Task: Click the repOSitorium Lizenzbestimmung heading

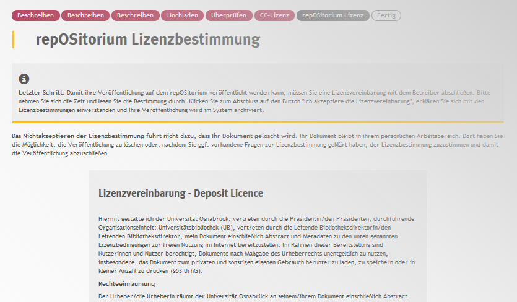Action: pyautogui.click(x=148, y=39)
